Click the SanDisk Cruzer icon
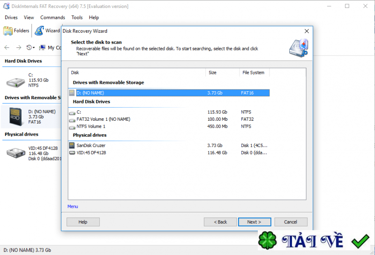The width and height of the screenshot is (375, 255). click(72, 145)
